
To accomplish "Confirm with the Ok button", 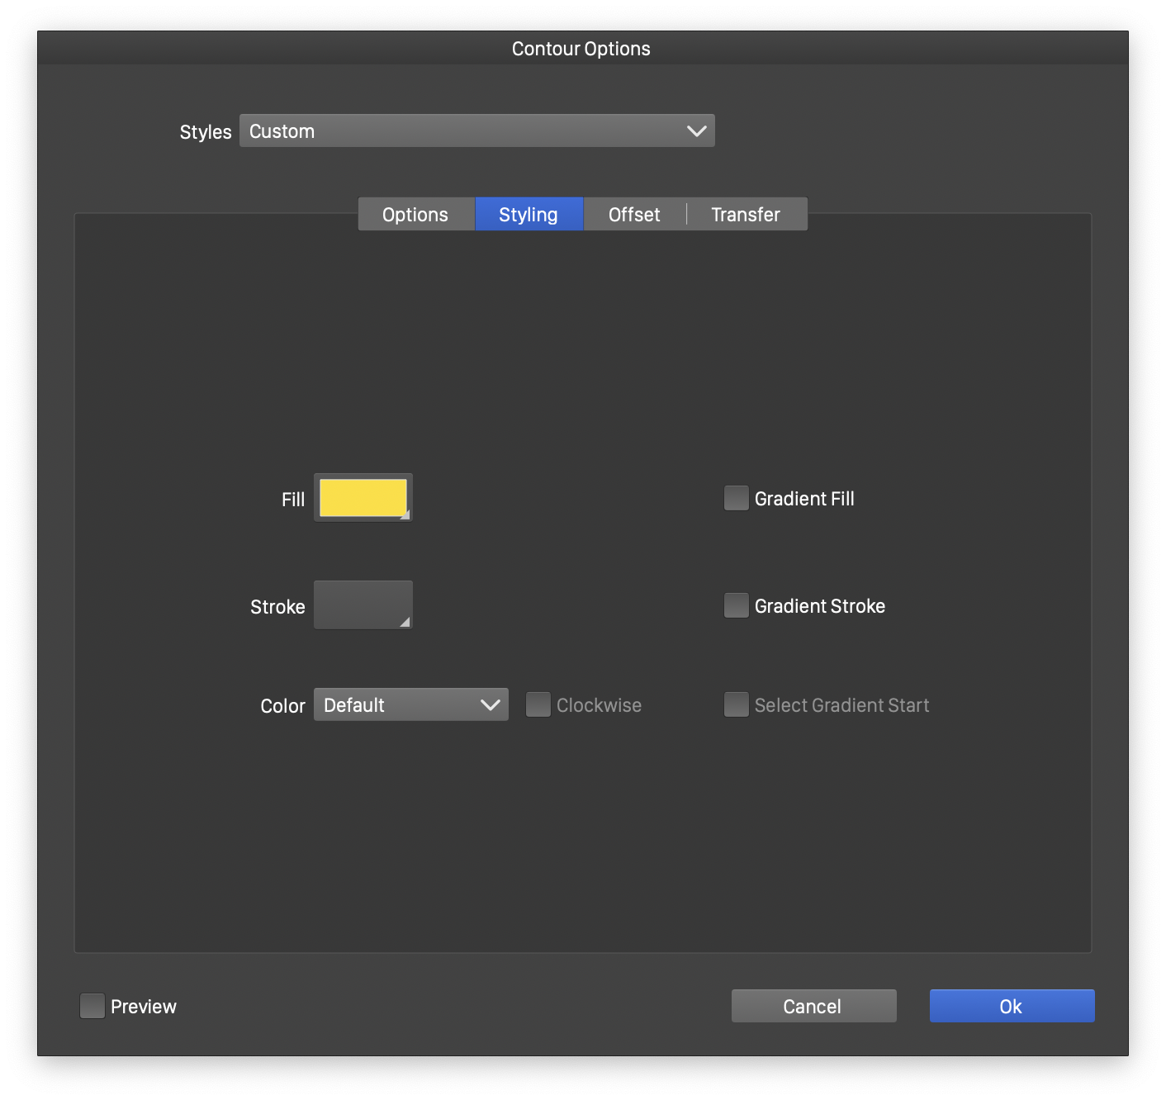I will tap(1012, 1006).
